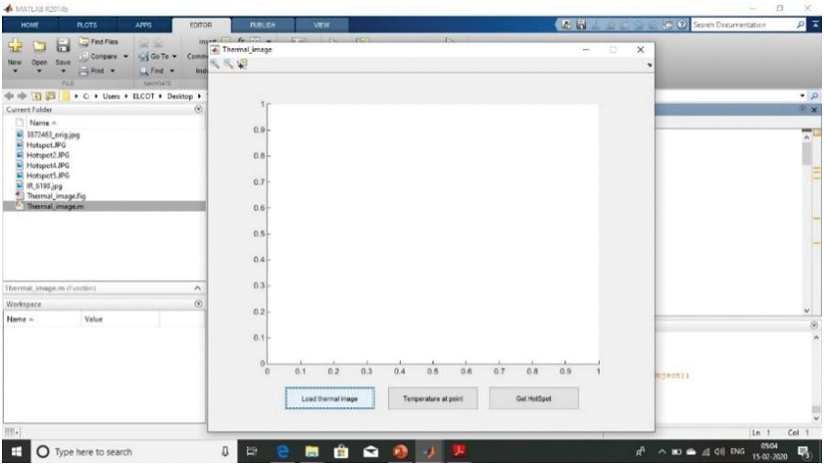Switch to the PUBLISH tab
Screen dimensions: 824x465
pyautogui.click(x=262, y=25)
